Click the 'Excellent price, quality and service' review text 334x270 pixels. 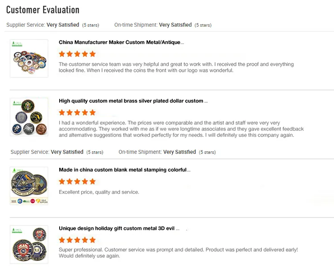click(99, 192)
